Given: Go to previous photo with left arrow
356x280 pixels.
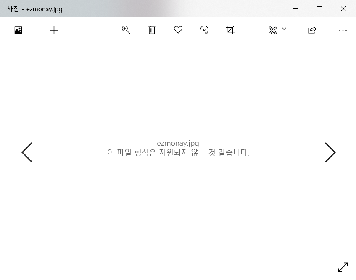Looking at the screenshot, I should pyautogui.click(x=27, y=152).
